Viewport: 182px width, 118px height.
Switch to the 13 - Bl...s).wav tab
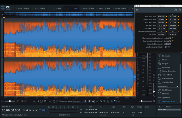(x=88, y=9)
